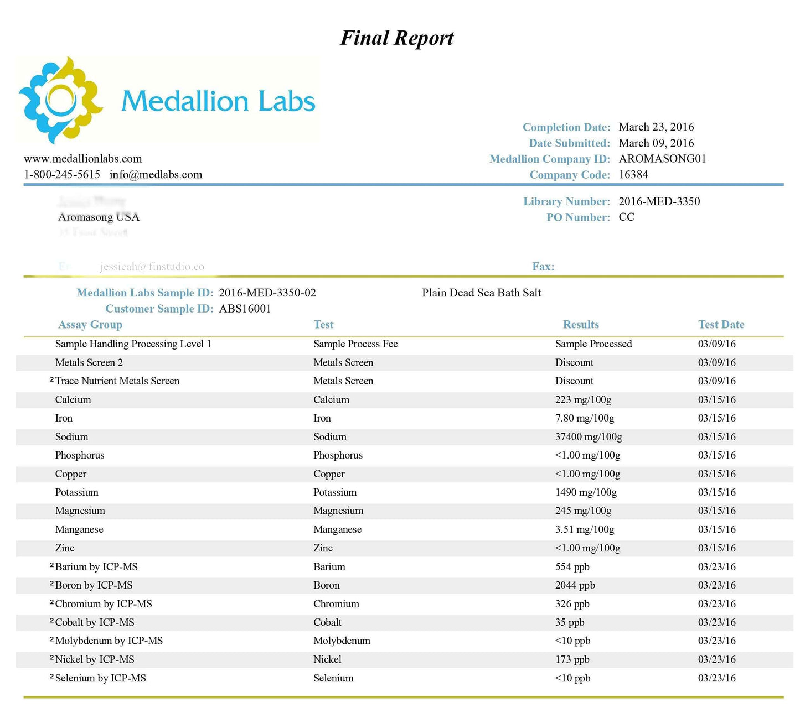This screenshot has width=800, height=718.
Task: Click the Plain Dead Sea Bath Salt text
Action: click(x=481, y=293)
